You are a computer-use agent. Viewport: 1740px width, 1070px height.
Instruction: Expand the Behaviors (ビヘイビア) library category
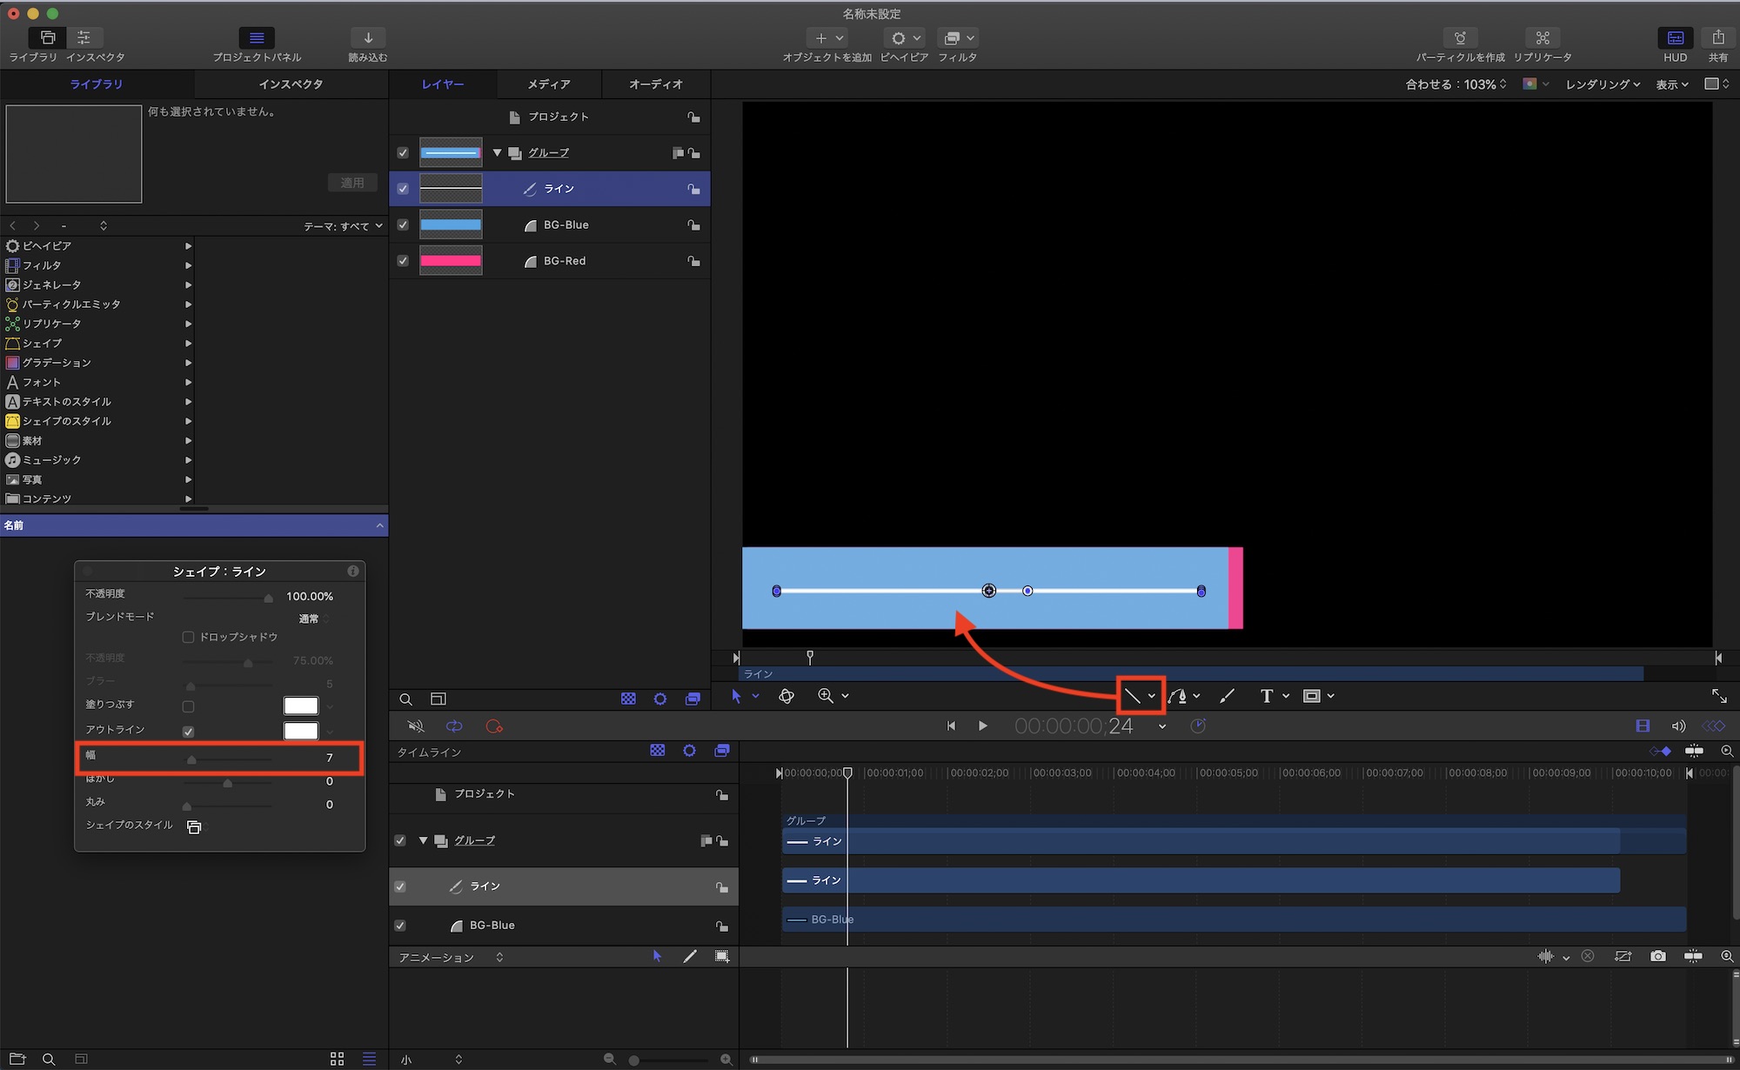pos(47,246)
